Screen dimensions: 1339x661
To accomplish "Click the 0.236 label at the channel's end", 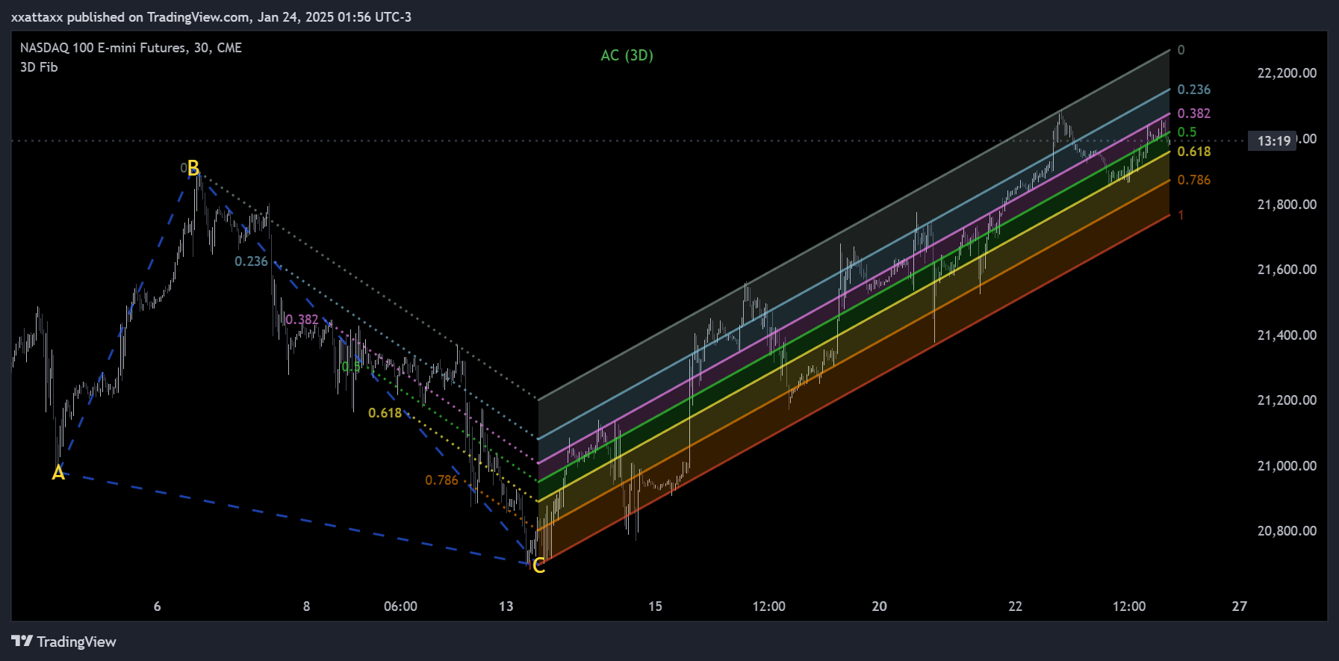I will (1193, 90).
